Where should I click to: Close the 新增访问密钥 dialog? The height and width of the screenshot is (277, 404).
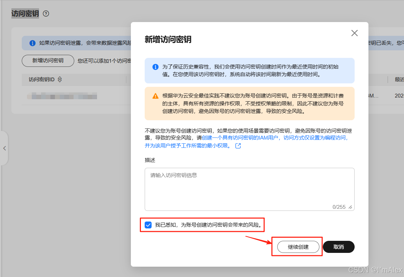pyautogui.click(x=354, y=33)
